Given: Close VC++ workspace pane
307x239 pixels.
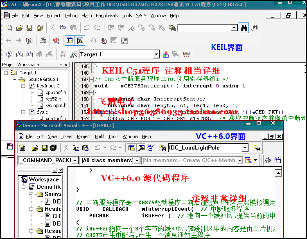Looking at the screenshot, I should point(61,170).
